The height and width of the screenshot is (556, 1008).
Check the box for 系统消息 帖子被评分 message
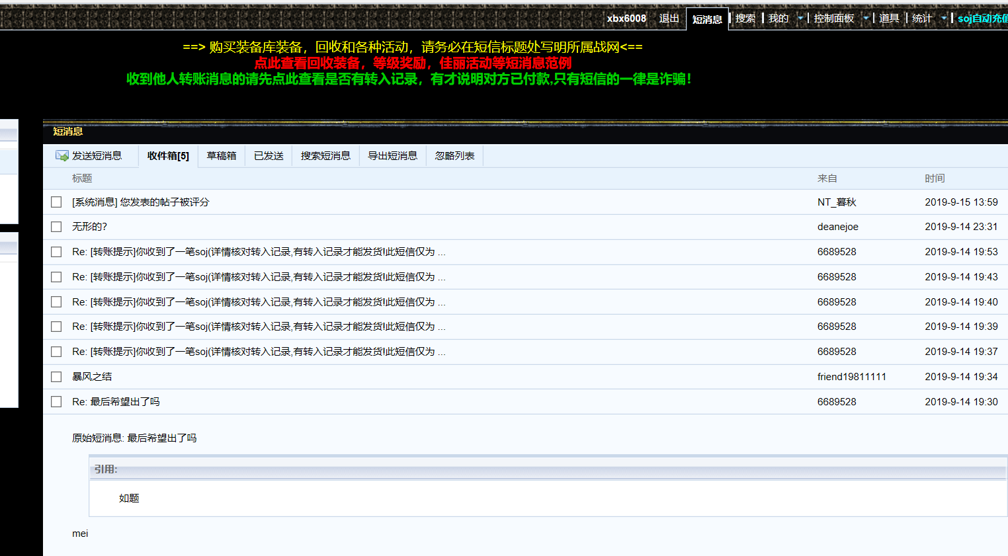tap(56, 202)
